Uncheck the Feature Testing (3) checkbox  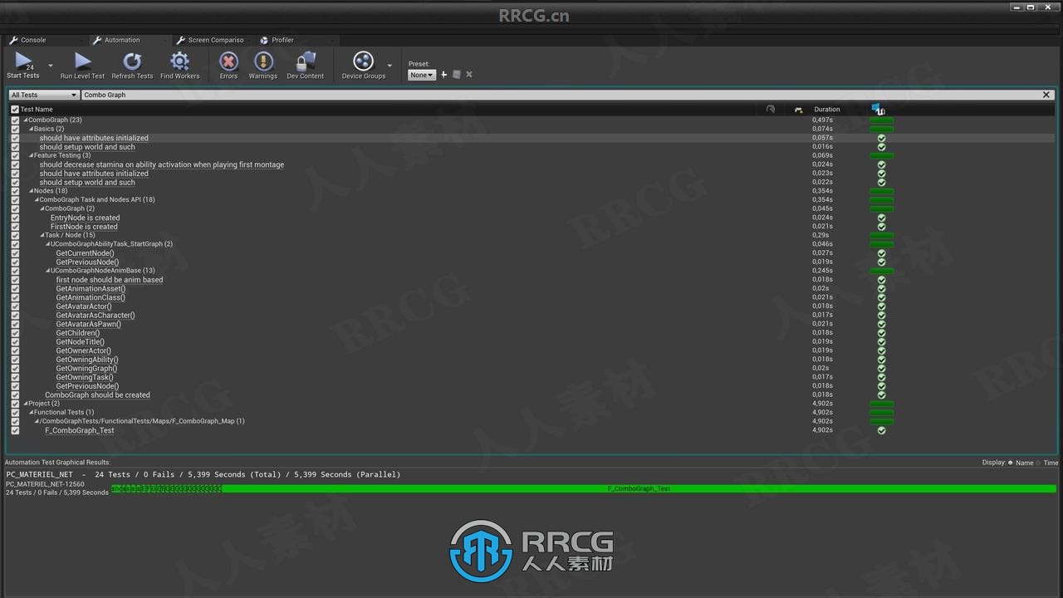click(x=15, y=155)
